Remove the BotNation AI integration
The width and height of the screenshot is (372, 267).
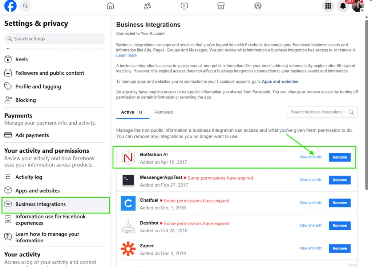coord(340,157)
